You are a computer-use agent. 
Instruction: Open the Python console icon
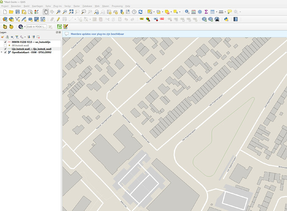click(x=226, y=19)
